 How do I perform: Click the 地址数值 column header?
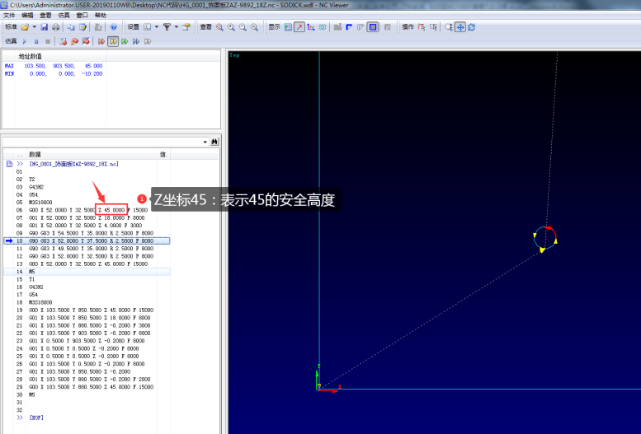pyautogui.click(x=61, y=56)
